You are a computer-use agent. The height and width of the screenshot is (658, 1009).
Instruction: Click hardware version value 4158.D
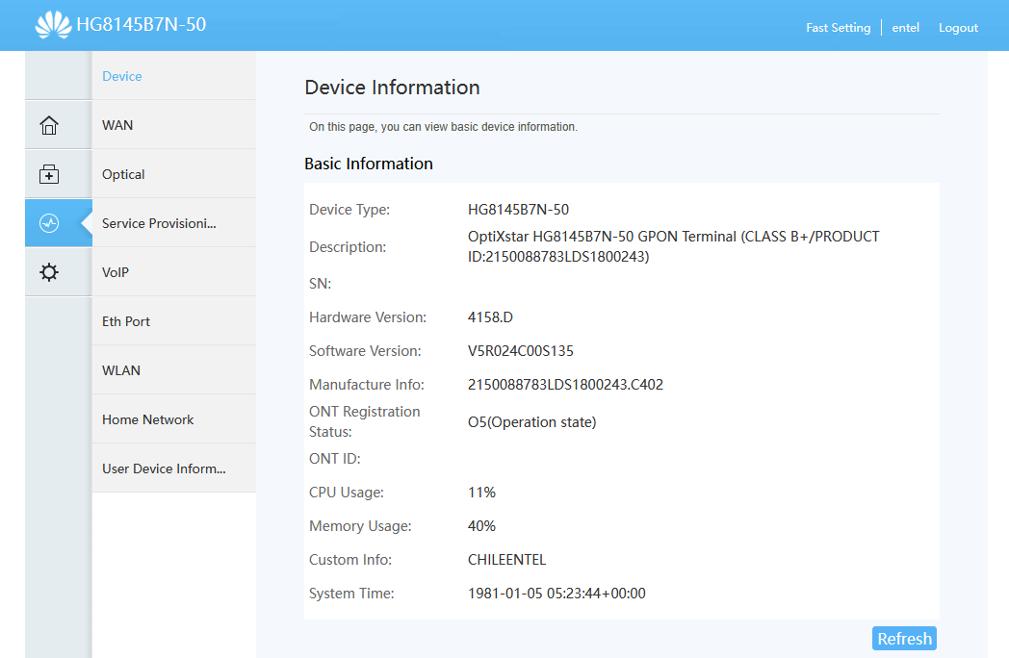(490, 317)
